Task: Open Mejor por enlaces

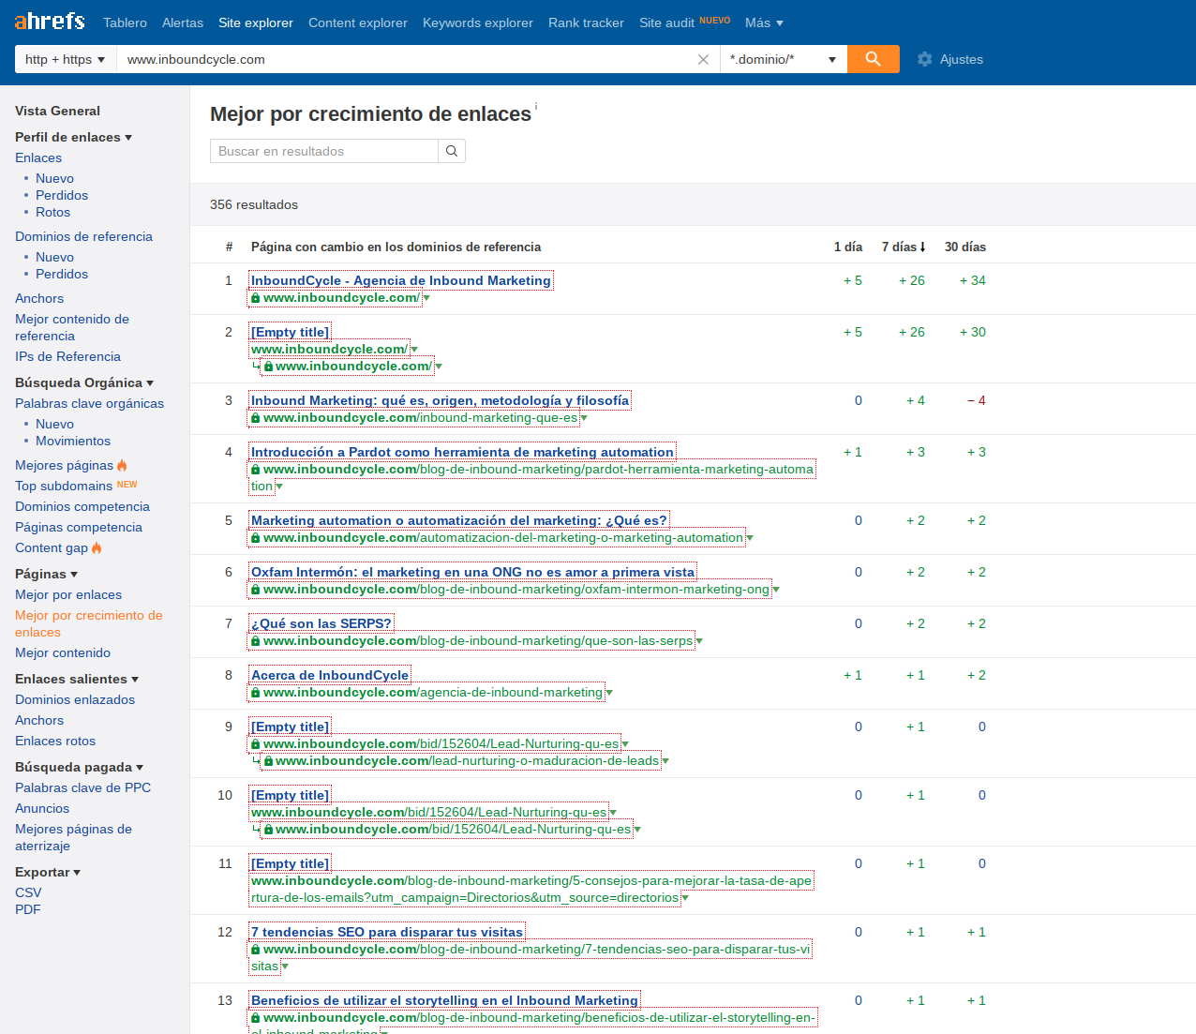Action: point(68,595)
